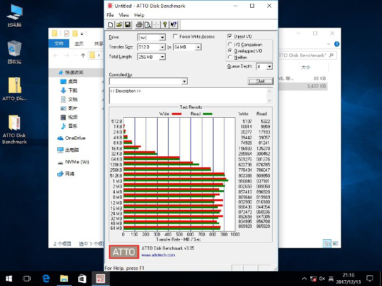Toggle the Direct I/O checkbox
Screen dimensions: 382x286
(x=230, y=36)
